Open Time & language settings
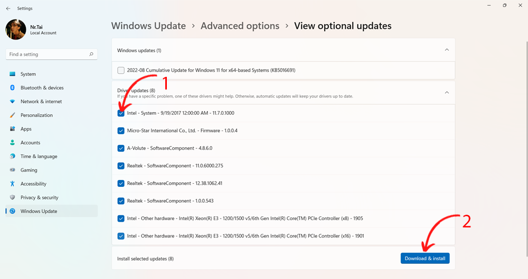The width and height of the screenshot is (528, 279). (x=52, y=156)
